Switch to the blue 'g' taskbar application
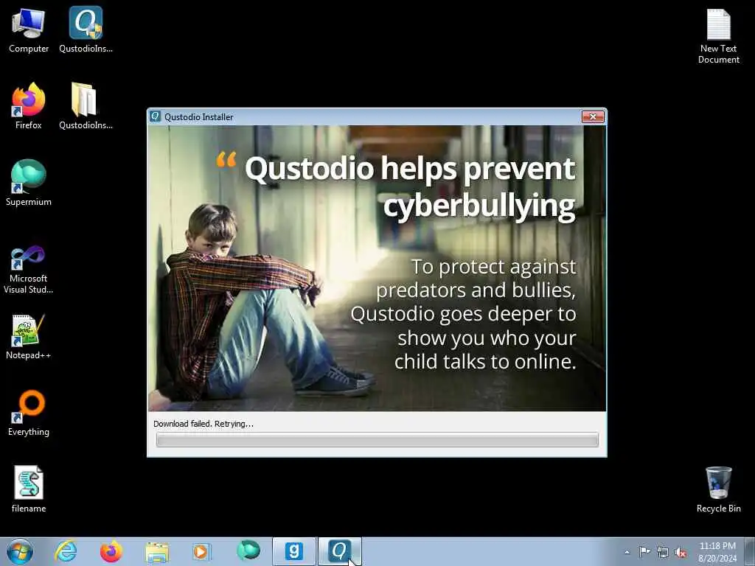This screenshot has width=755, height=566. 293,551
